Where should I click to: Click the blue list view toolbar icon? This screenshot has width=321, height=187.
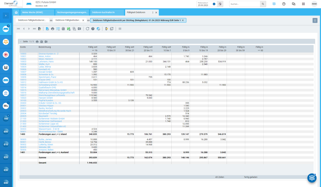point(58,29)
